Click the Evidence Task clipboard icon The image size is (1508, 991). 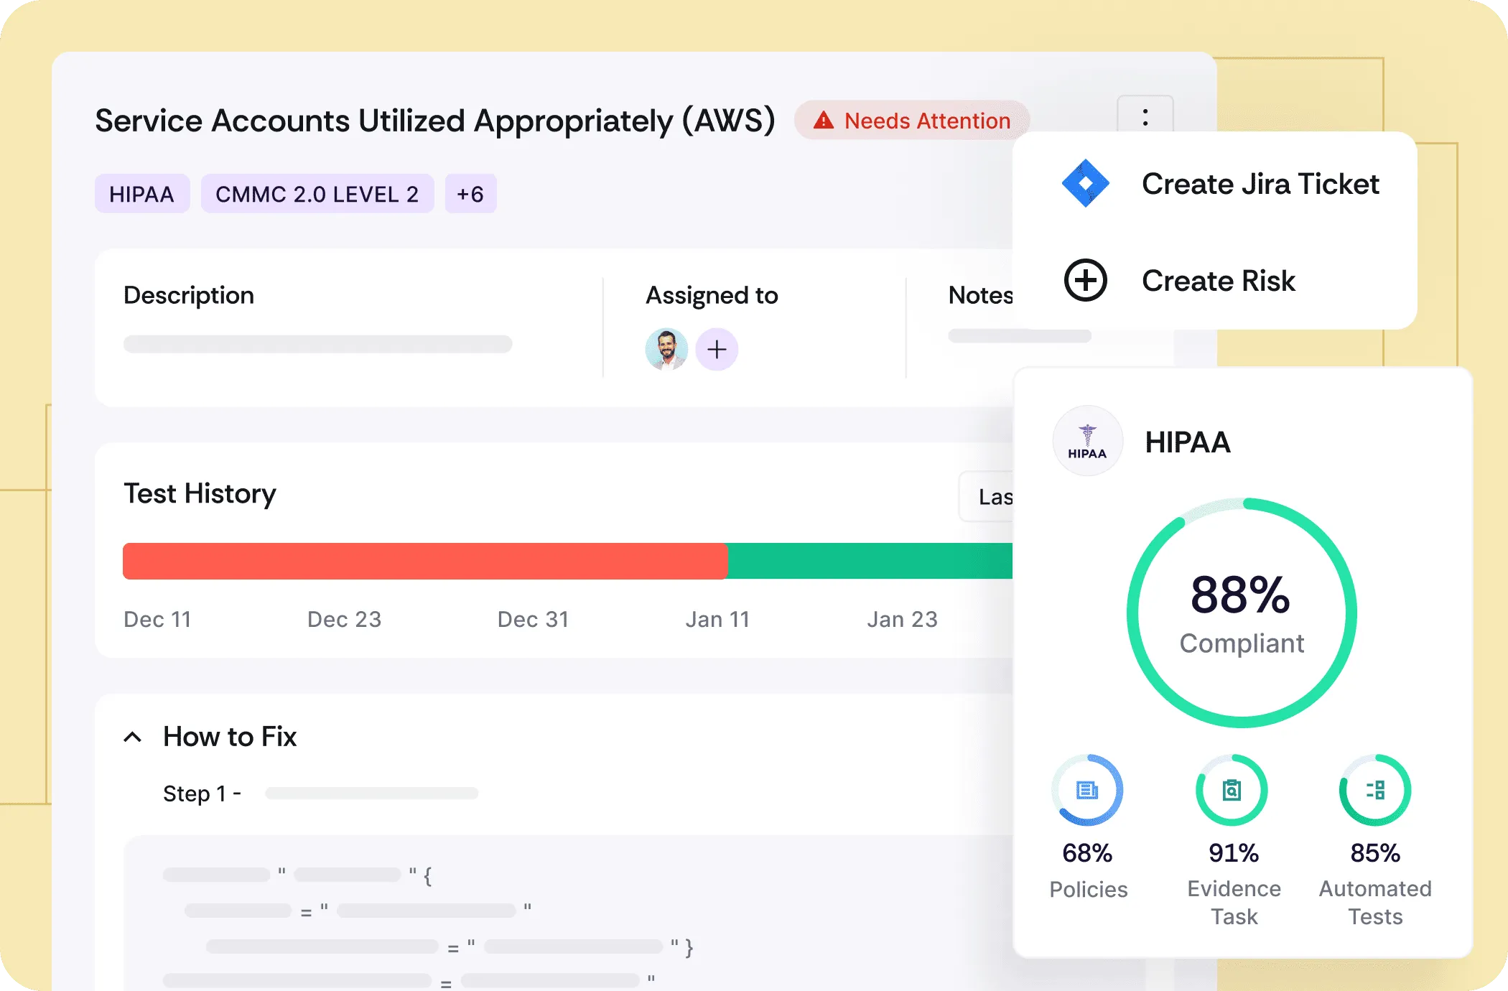pos(1232,790)
